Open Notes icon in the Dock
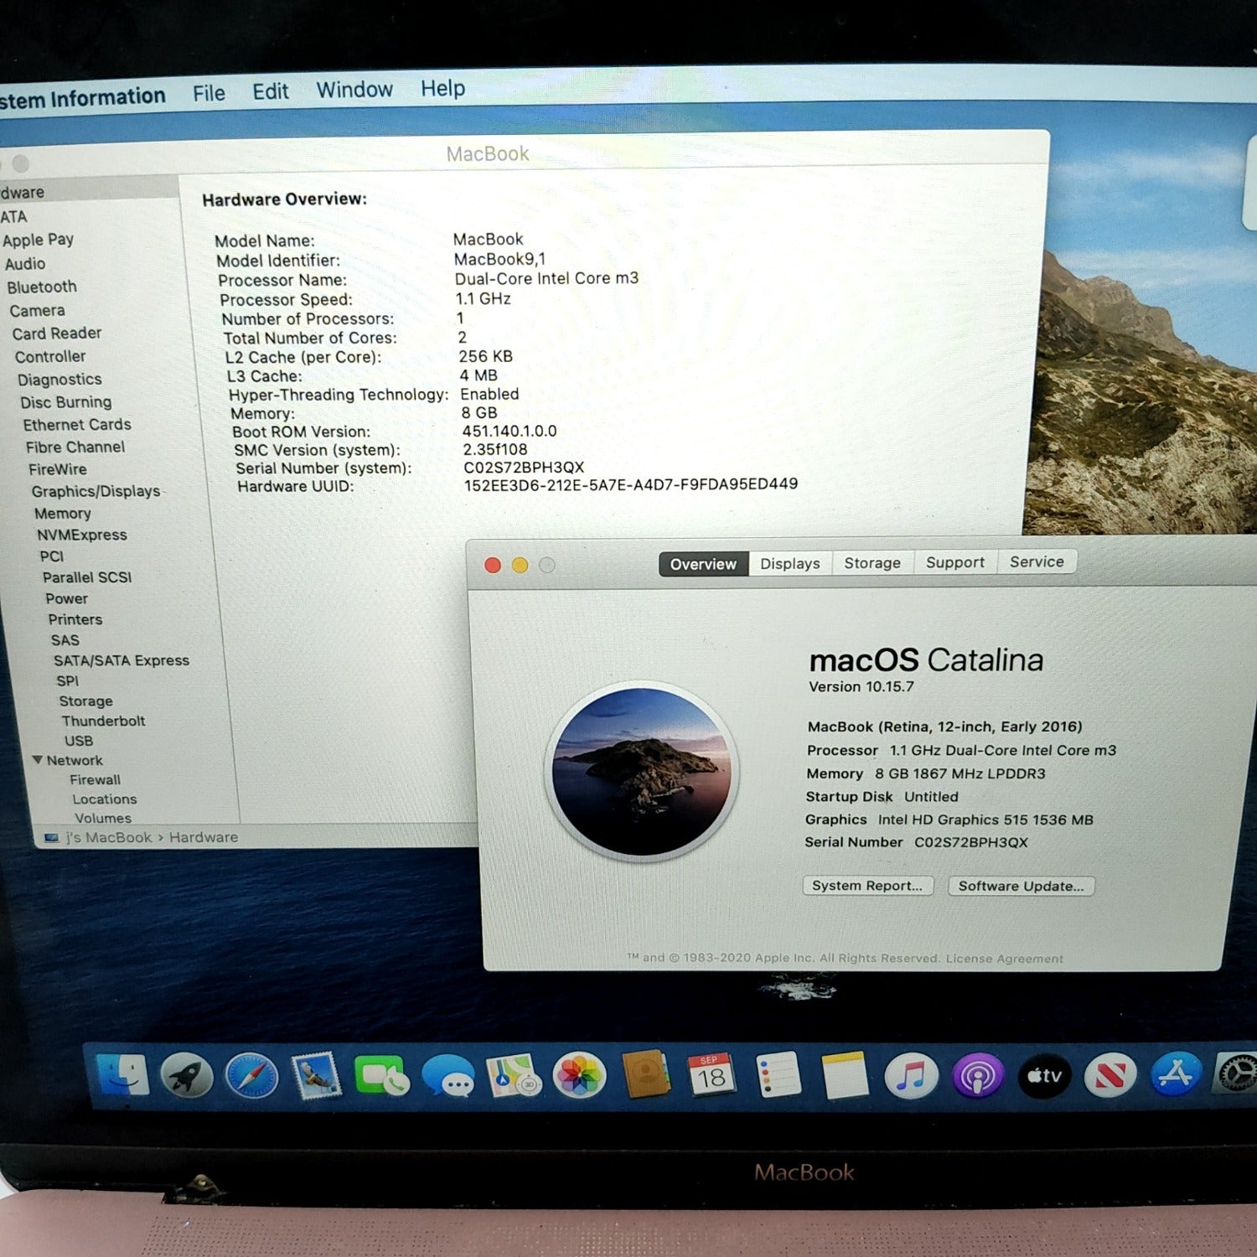The height and width of the screenshot is (1257, 1257). pos(845,1074)
